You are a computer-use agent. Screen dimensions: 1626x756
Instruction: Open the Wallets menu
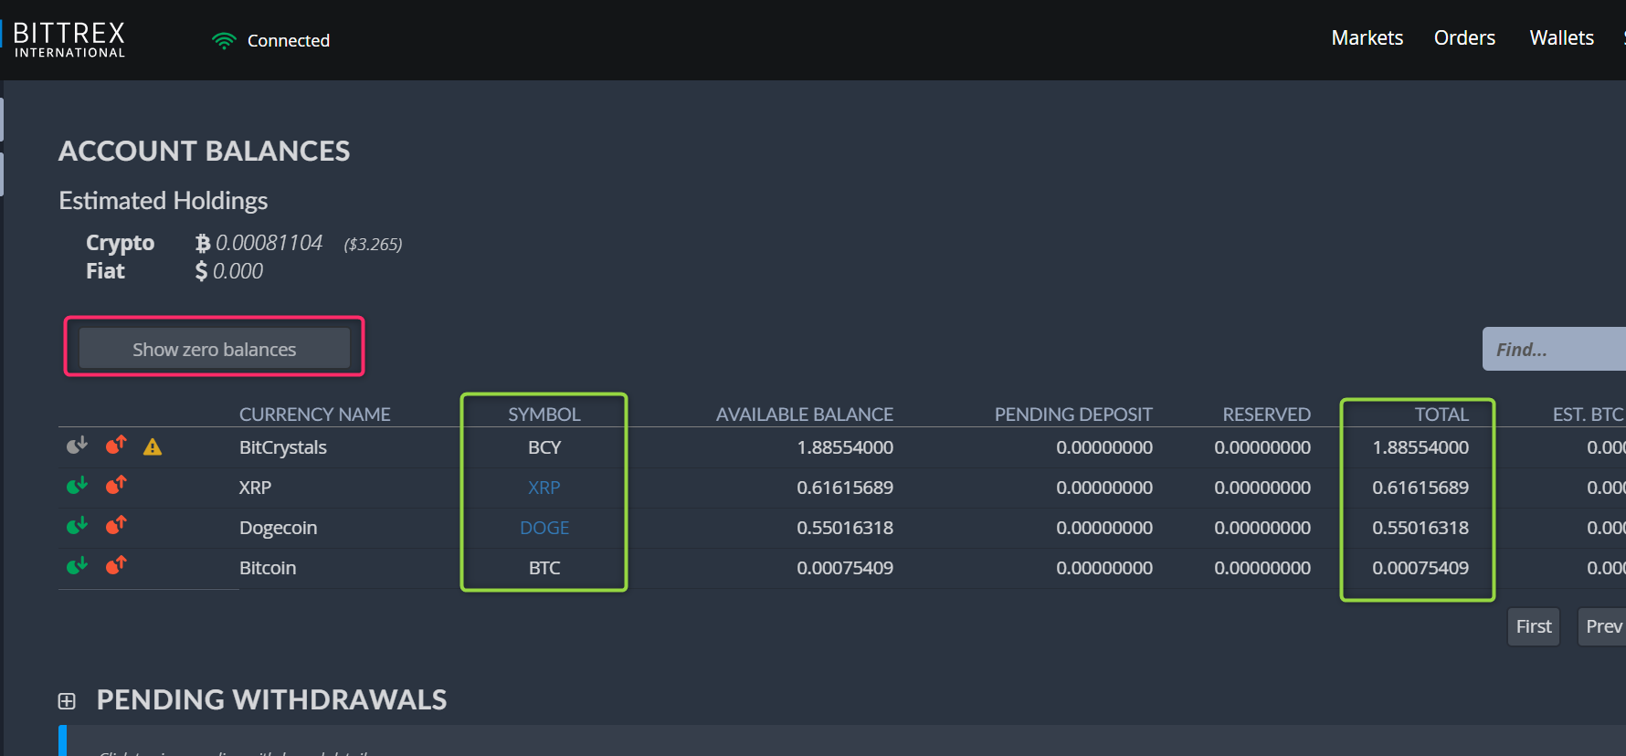pyautogui.click(x=1561, y=38)
